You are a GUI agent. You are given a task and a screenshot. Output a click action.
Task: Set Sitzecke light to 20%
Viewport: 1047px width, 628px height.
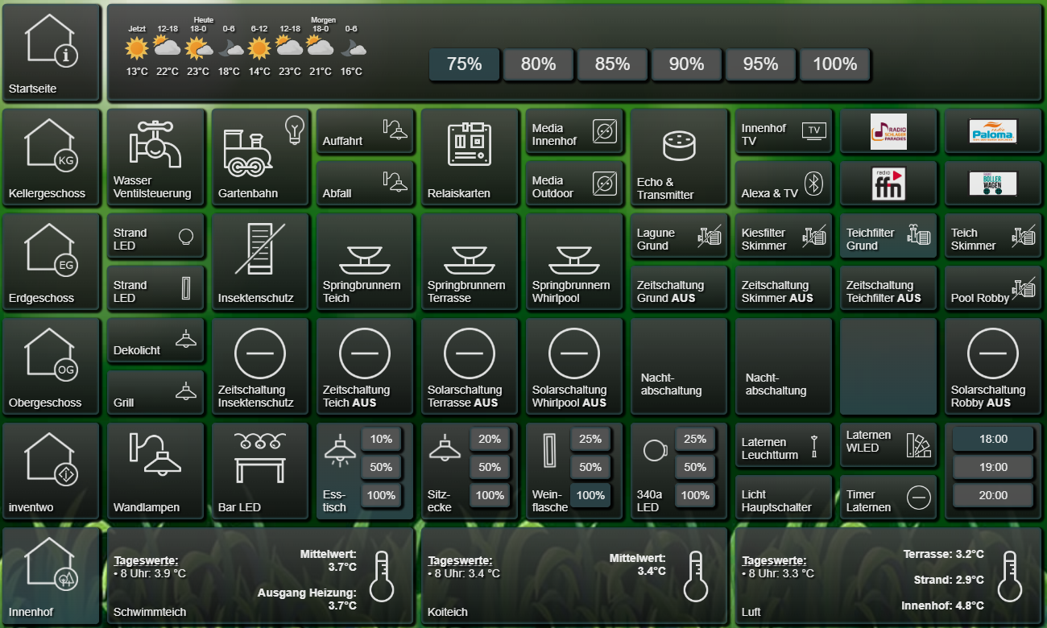point(490,440)
